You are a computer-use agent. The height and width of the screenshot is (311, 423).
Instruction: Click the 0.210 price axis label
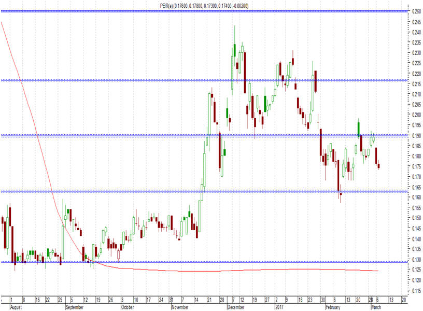point(417,94)
